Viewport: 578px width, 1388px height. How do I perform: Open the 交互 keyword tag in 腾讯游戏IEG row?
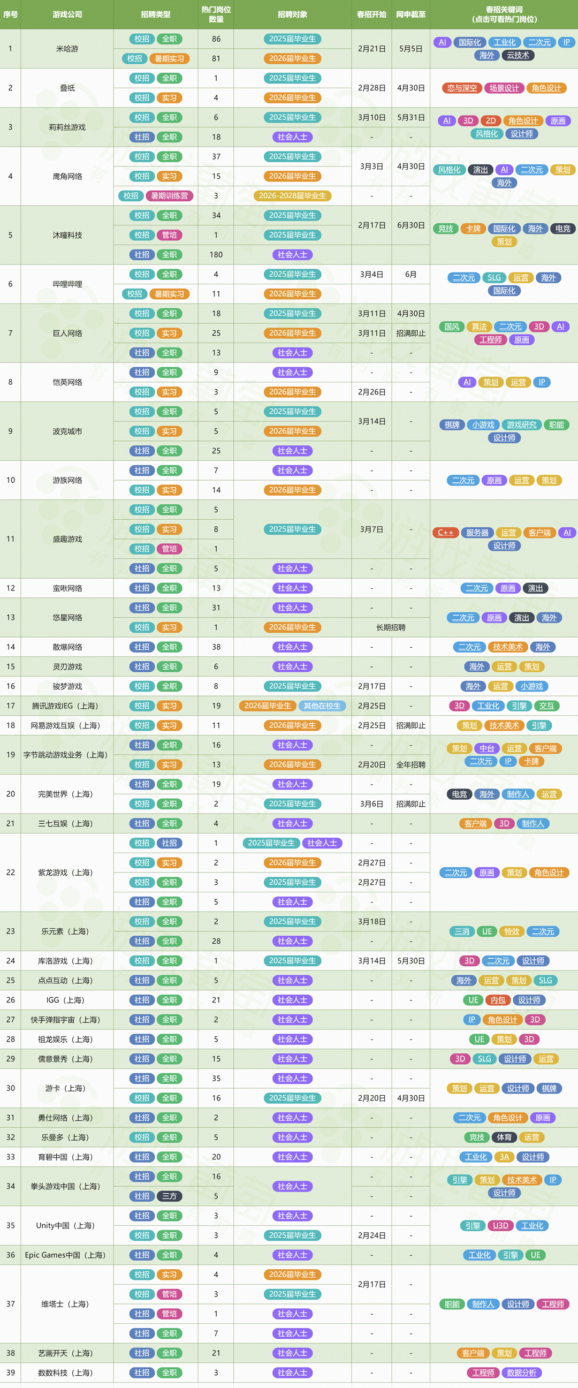point(547,706)
